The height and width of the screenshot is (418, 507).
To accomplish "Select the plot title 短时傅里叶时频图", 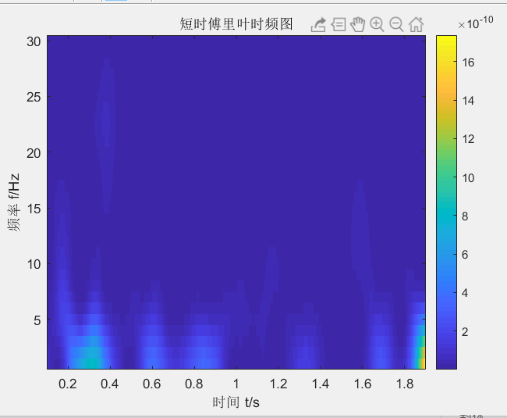I will (x=236, y=24).
